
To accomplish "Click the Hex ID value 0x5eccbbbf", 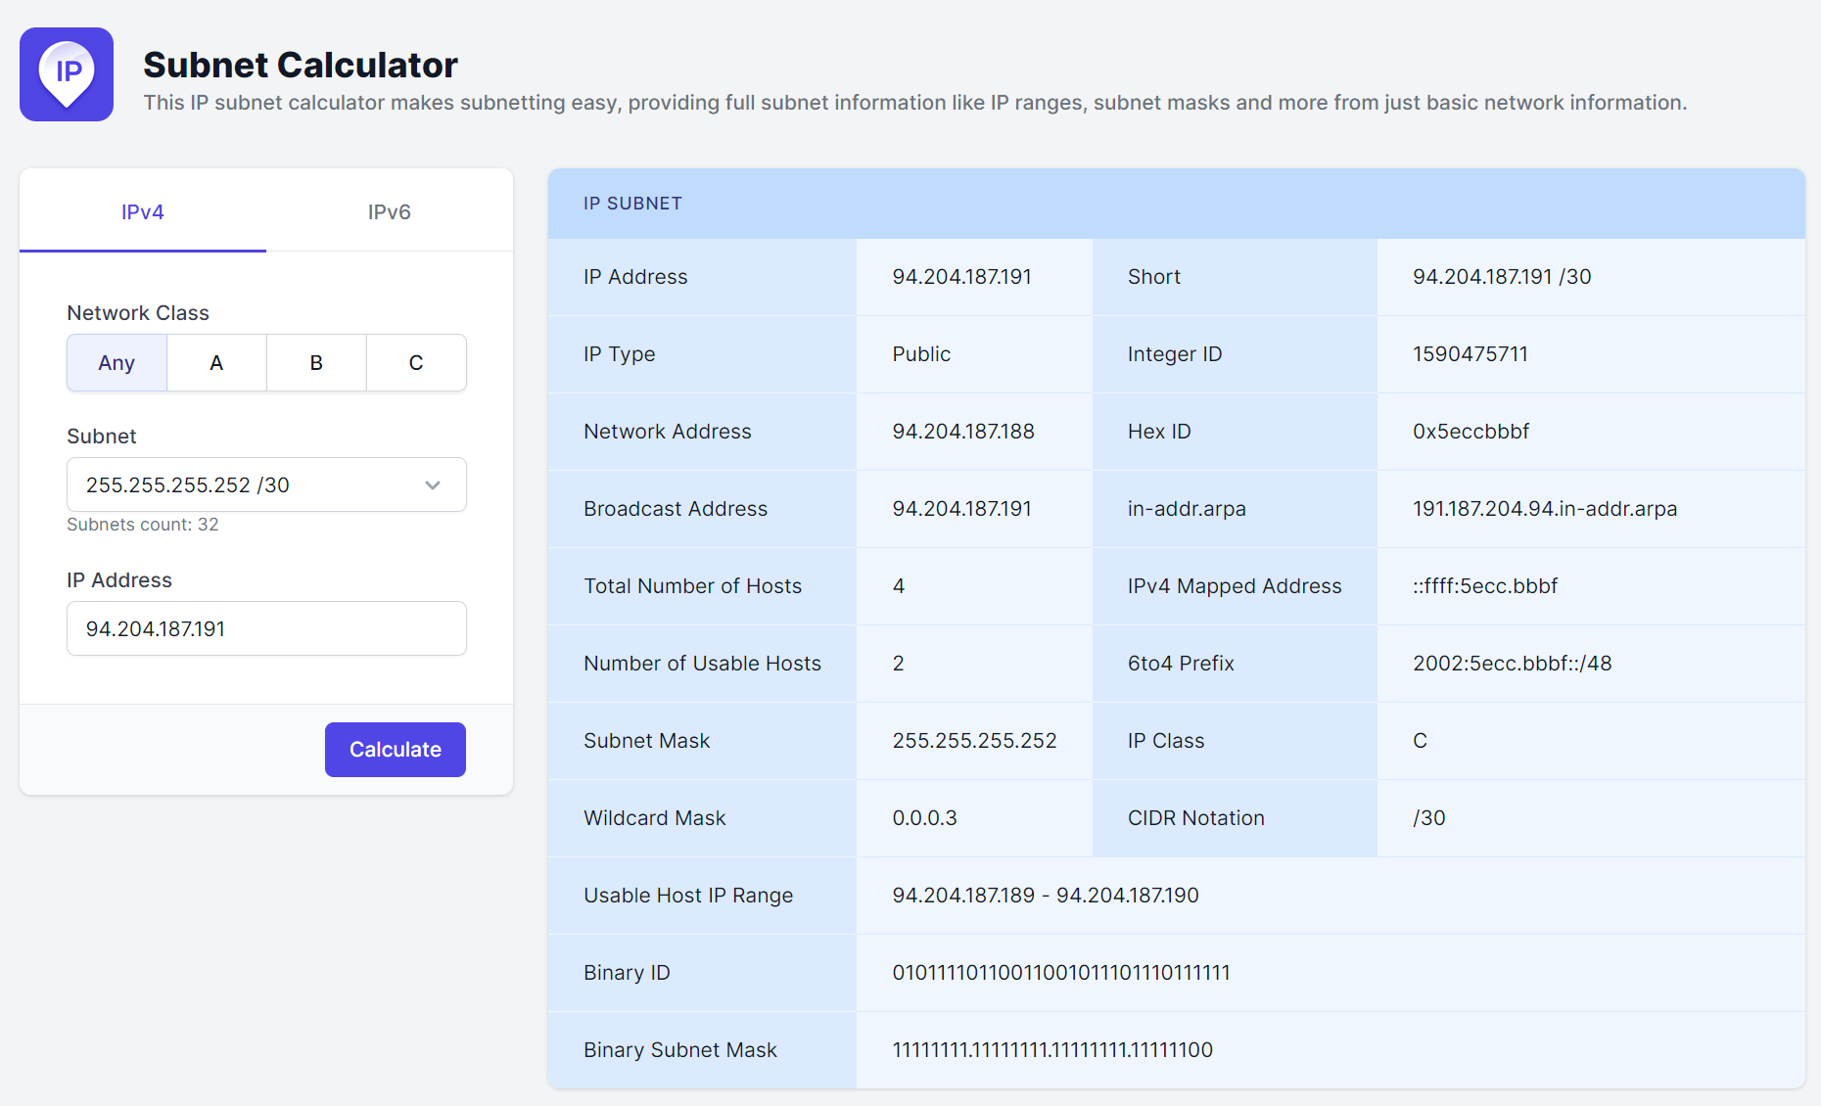I will click(1471, 432).
